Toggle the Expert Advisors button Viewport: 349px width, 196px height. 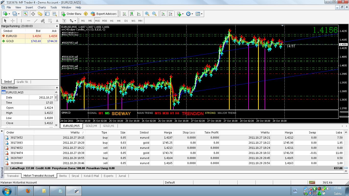coord(104,14)
